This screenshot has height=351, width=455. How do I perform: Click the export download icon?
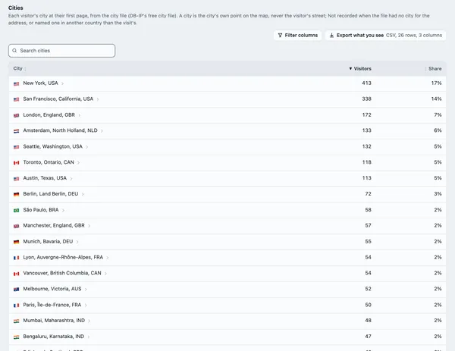coord(331,36)
